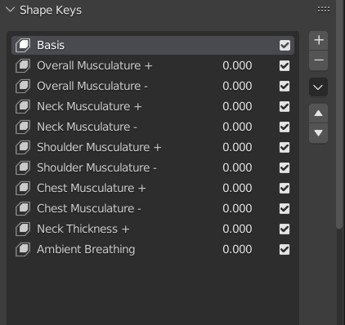345x325 pixels.
Task: Click the vertical scrollbar on the right
Action: pos(339,114)
